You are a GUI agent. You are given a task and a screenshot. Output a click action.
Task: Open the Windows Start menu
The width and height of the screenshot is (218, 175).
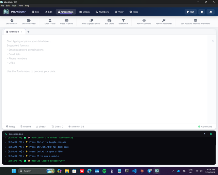14,171
